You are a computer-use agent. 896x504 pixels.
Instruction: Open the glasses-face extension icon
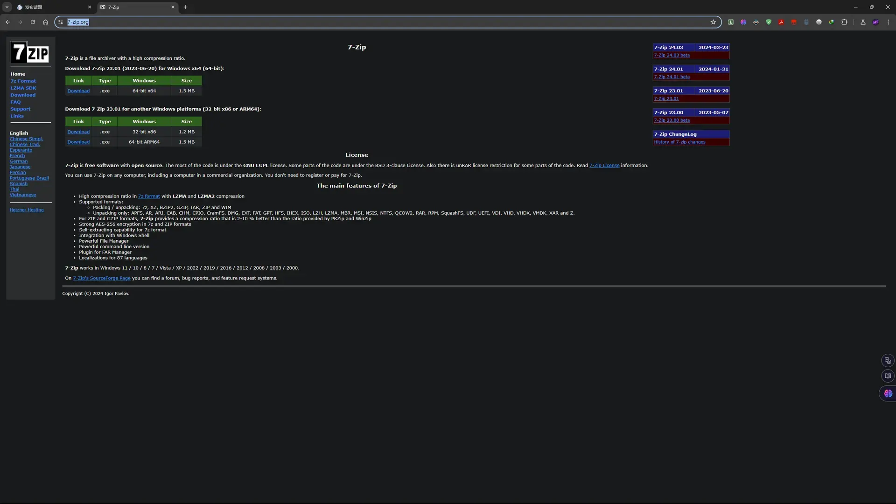point(756,22)
